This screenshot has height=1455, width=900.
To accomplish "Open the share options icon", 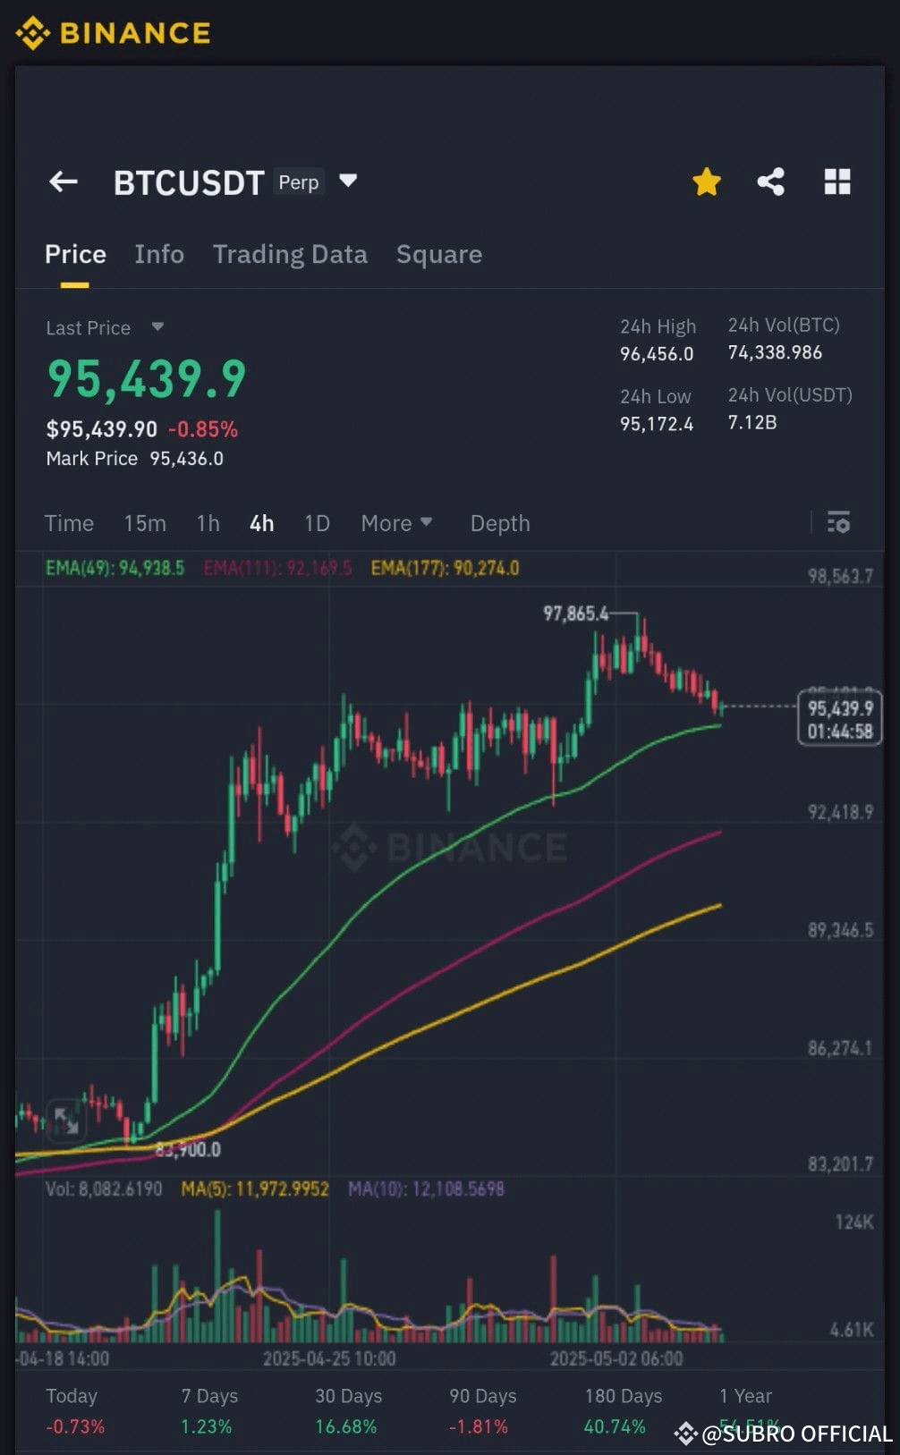I will point(771,182).
